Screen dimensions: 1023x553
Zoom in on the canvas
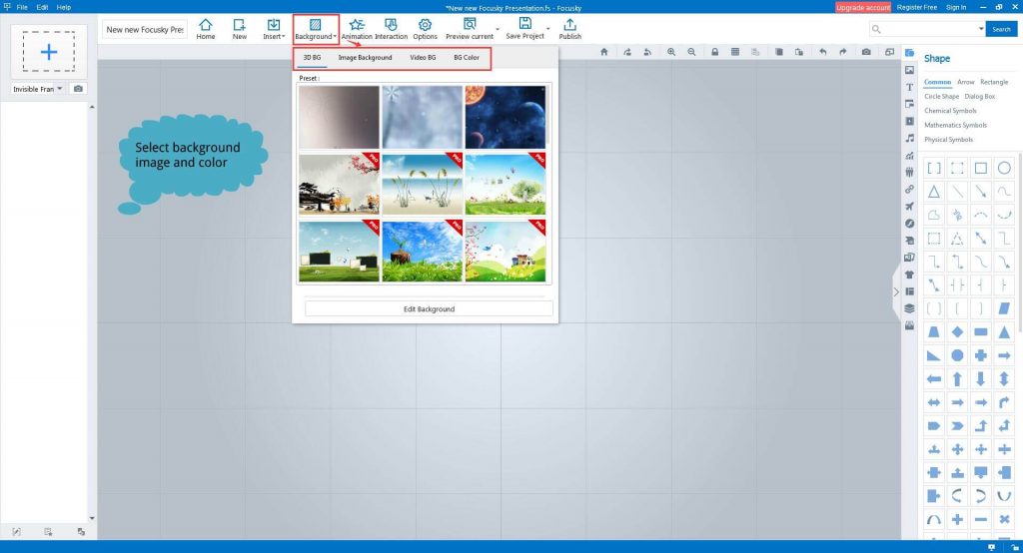[670, 52]
